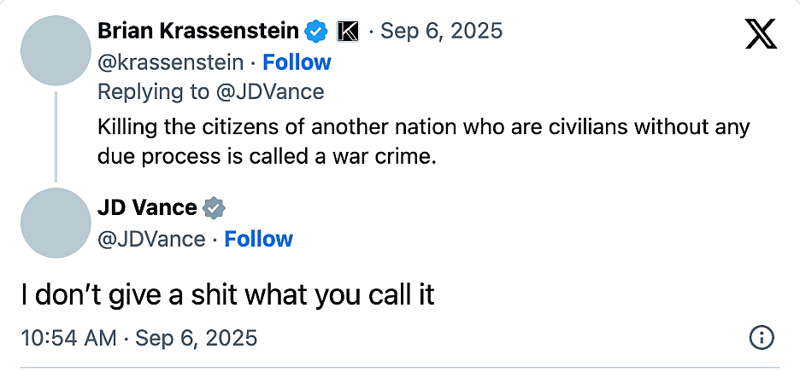The height and width of the screenshot is (372, 800).
Task: Follow the @krassenstein account
Action: pyautogui.click(x=297, y=62)
